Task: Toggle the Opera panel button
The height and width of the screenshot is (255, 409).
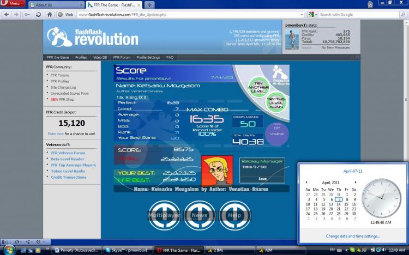Action: [5, 242]
